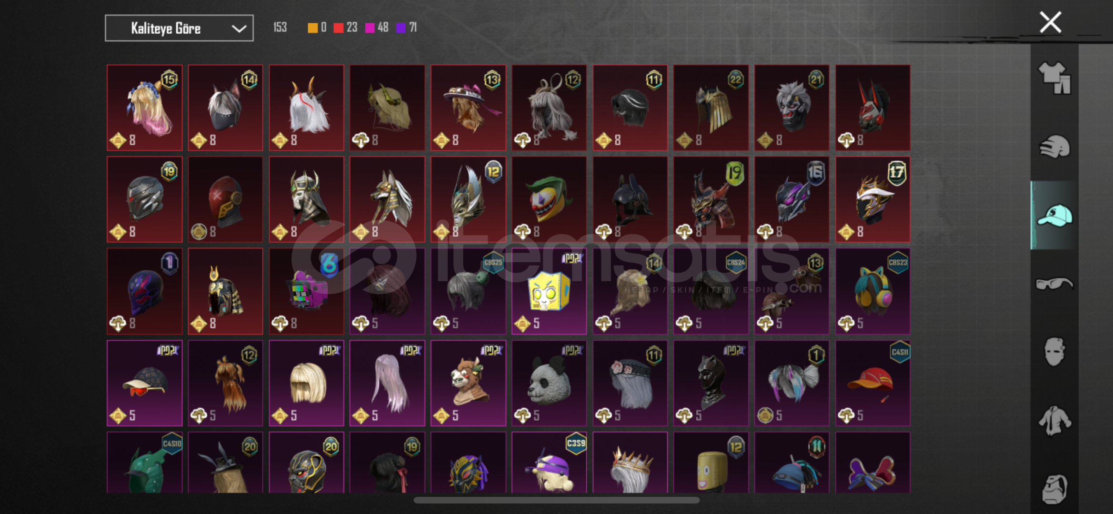Filter by red quality swatch showing 23
This screenshot has width=1113, height=514.
coord(339,28)
